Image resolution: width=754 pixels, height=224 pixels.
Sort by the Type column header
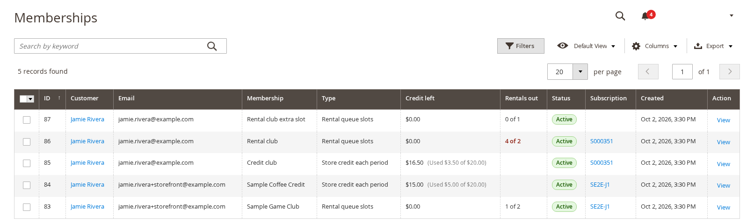[x=359, y=98]
